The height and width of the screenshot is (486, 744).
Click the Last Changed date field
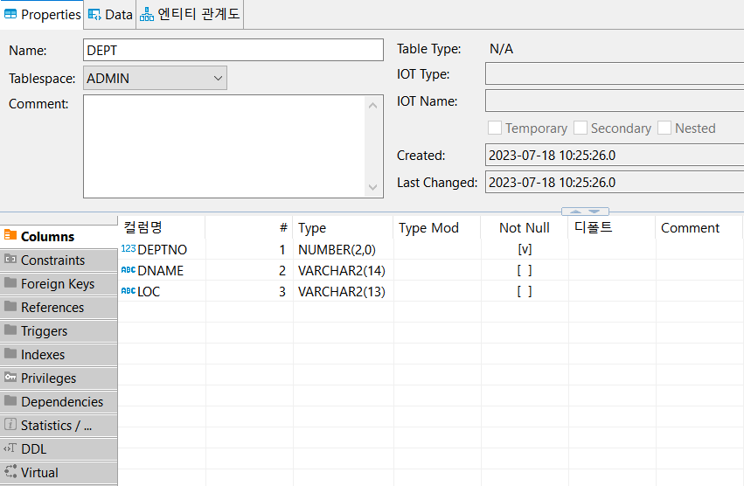(x=615, y=182)
